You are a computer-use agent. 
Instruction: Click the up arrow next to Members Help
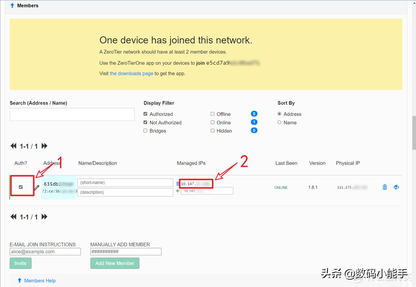click(19, 280)
